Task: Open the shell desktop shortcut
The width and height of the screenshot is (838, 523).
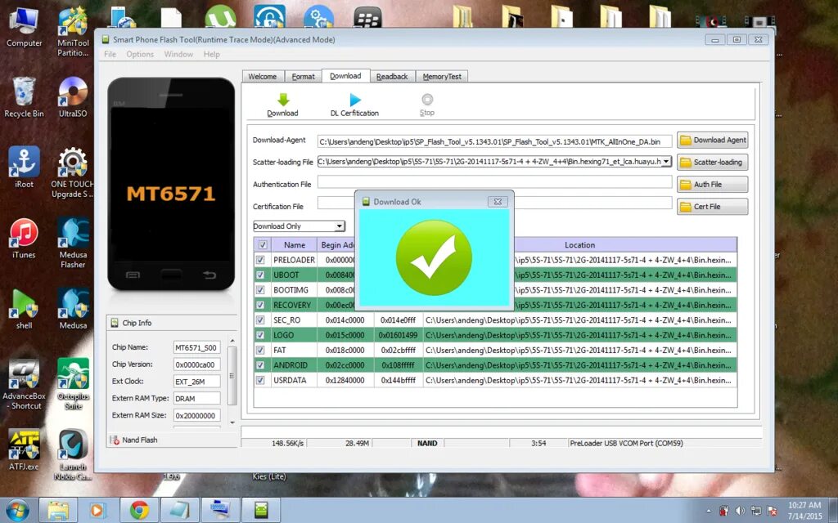Action: (x=24, y=309)
